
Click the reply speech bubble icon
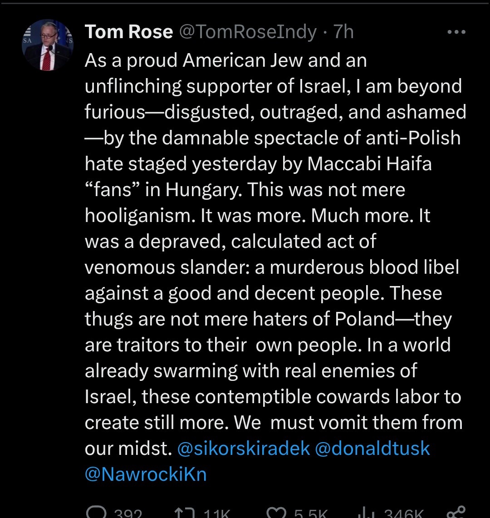tap(97, 513)
